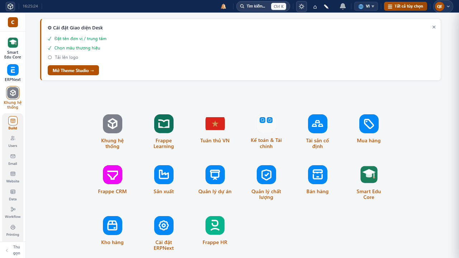
Task: Dismiss the Cài đặt Giao diện Desk card
Action: pyautogui.click(x=434, y=27)
